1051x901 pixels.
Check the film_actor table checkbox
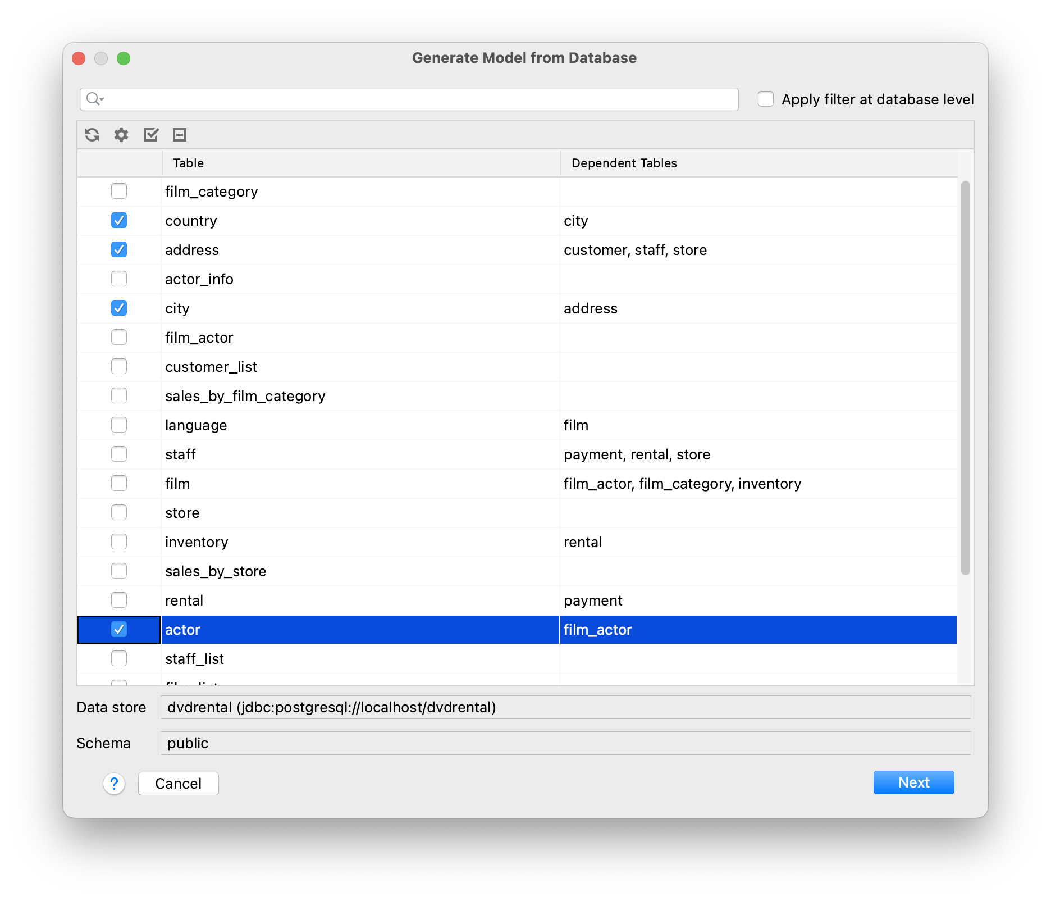(119, 338)
